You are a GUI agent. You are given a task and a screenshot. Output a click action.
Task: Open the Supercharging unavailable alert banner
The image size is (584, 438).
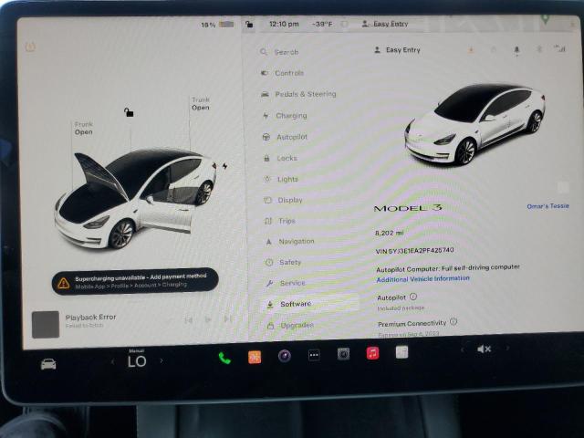click(135, 281)
